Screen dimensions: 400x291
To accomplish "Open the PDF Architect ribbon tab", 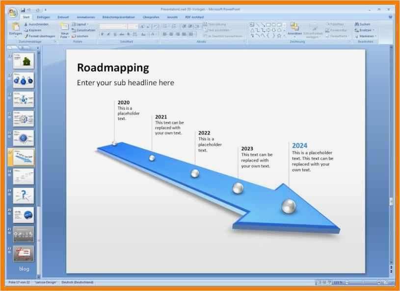I will (x=194, y=16).
